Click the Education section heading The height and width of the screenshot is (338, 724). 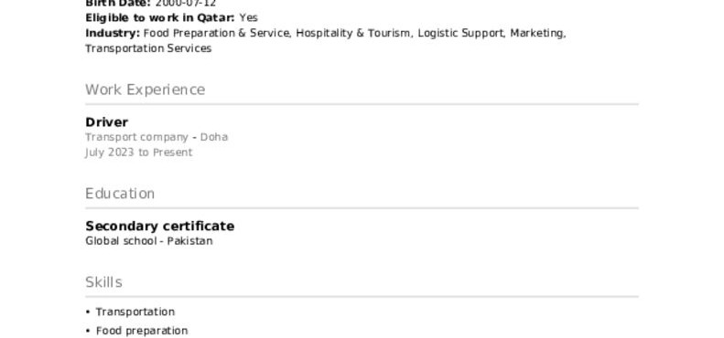[120, 194]
